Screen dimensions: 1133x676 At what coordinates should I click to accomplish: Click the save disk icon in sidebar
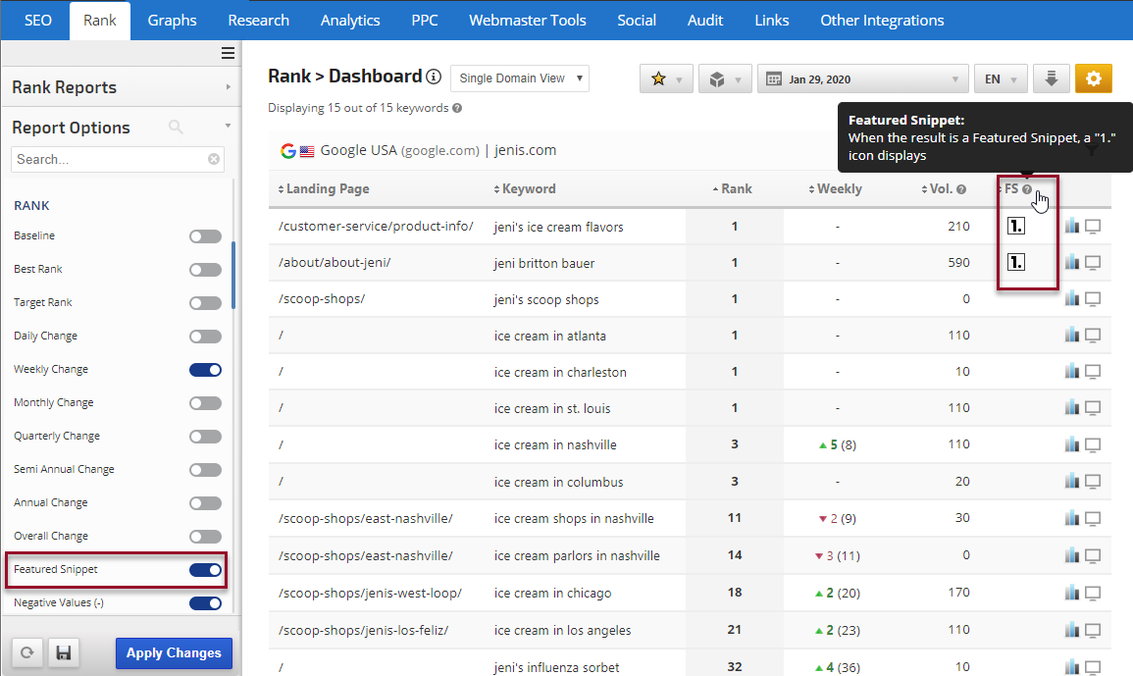click(x=63, y=652)
